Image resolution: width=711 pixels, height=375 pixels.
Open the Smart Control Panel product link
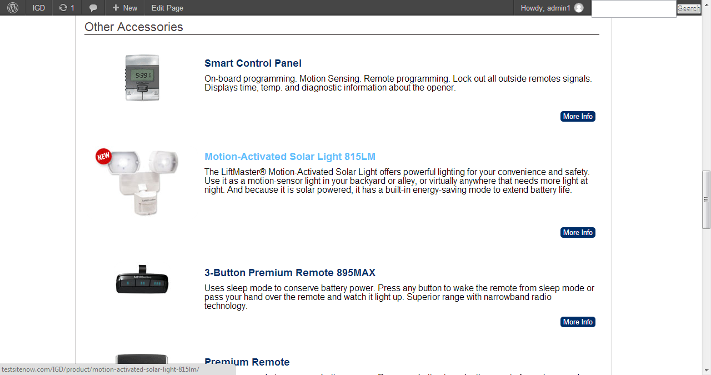tap(253, 63)
